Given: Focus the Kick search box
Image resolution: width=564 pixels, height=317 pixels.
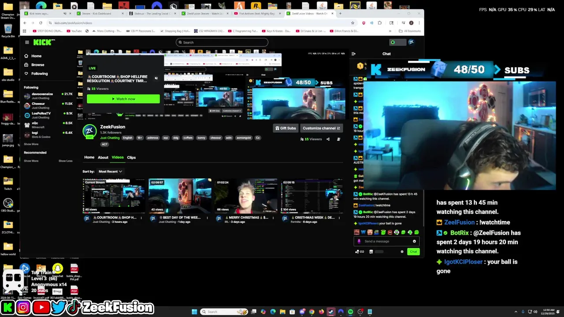Looking at the screenshot, I should [222, 42].
